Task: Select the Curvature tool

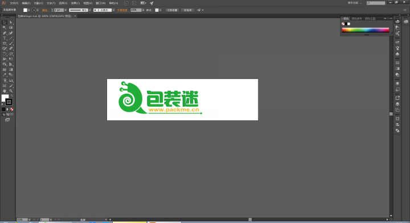Action: click(x=11, y=33)
